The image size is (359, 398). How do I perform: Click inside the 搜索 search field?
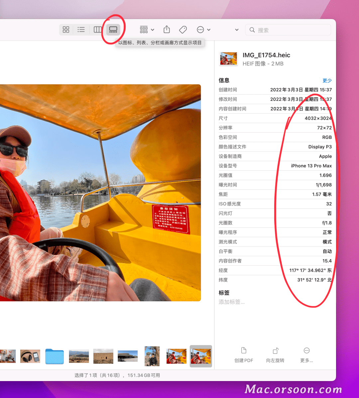pos(288,30)
